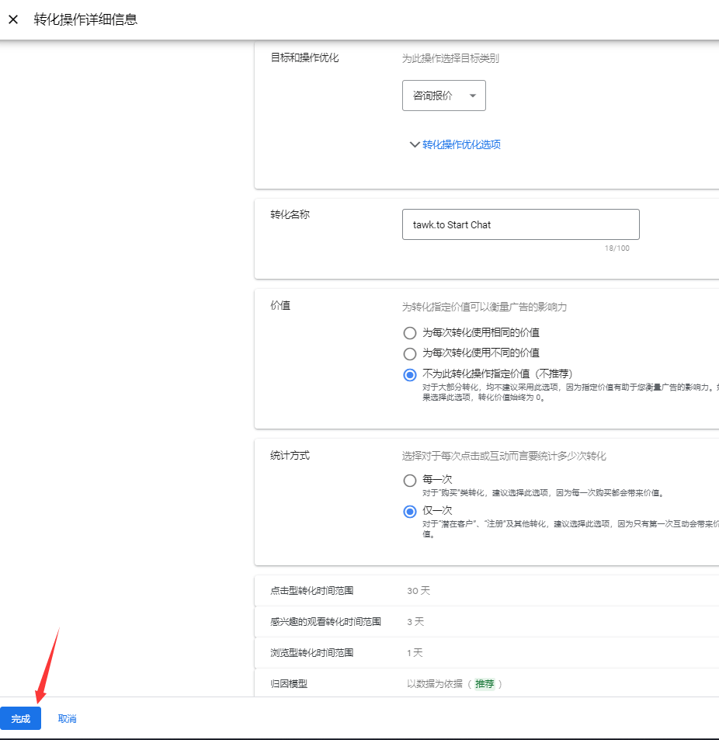Select 为每次转化使用相同的价值 radio option

pyautogui.click(x=410, y=333)
